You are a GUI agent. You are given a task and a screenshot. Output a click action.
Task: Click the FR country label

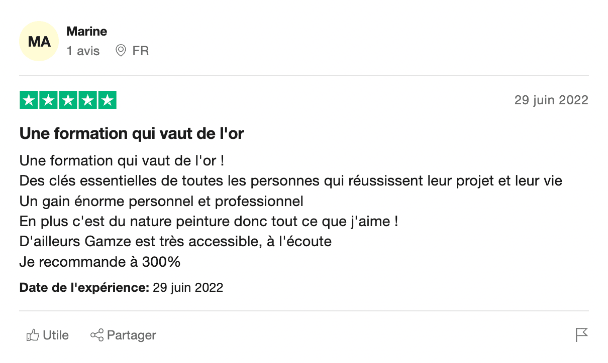point(141,51)
